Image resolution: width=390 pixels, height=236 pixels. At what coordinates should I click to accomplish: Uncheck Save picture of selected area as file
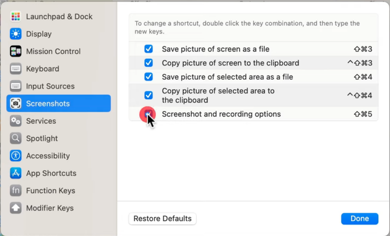pos(148,77)
